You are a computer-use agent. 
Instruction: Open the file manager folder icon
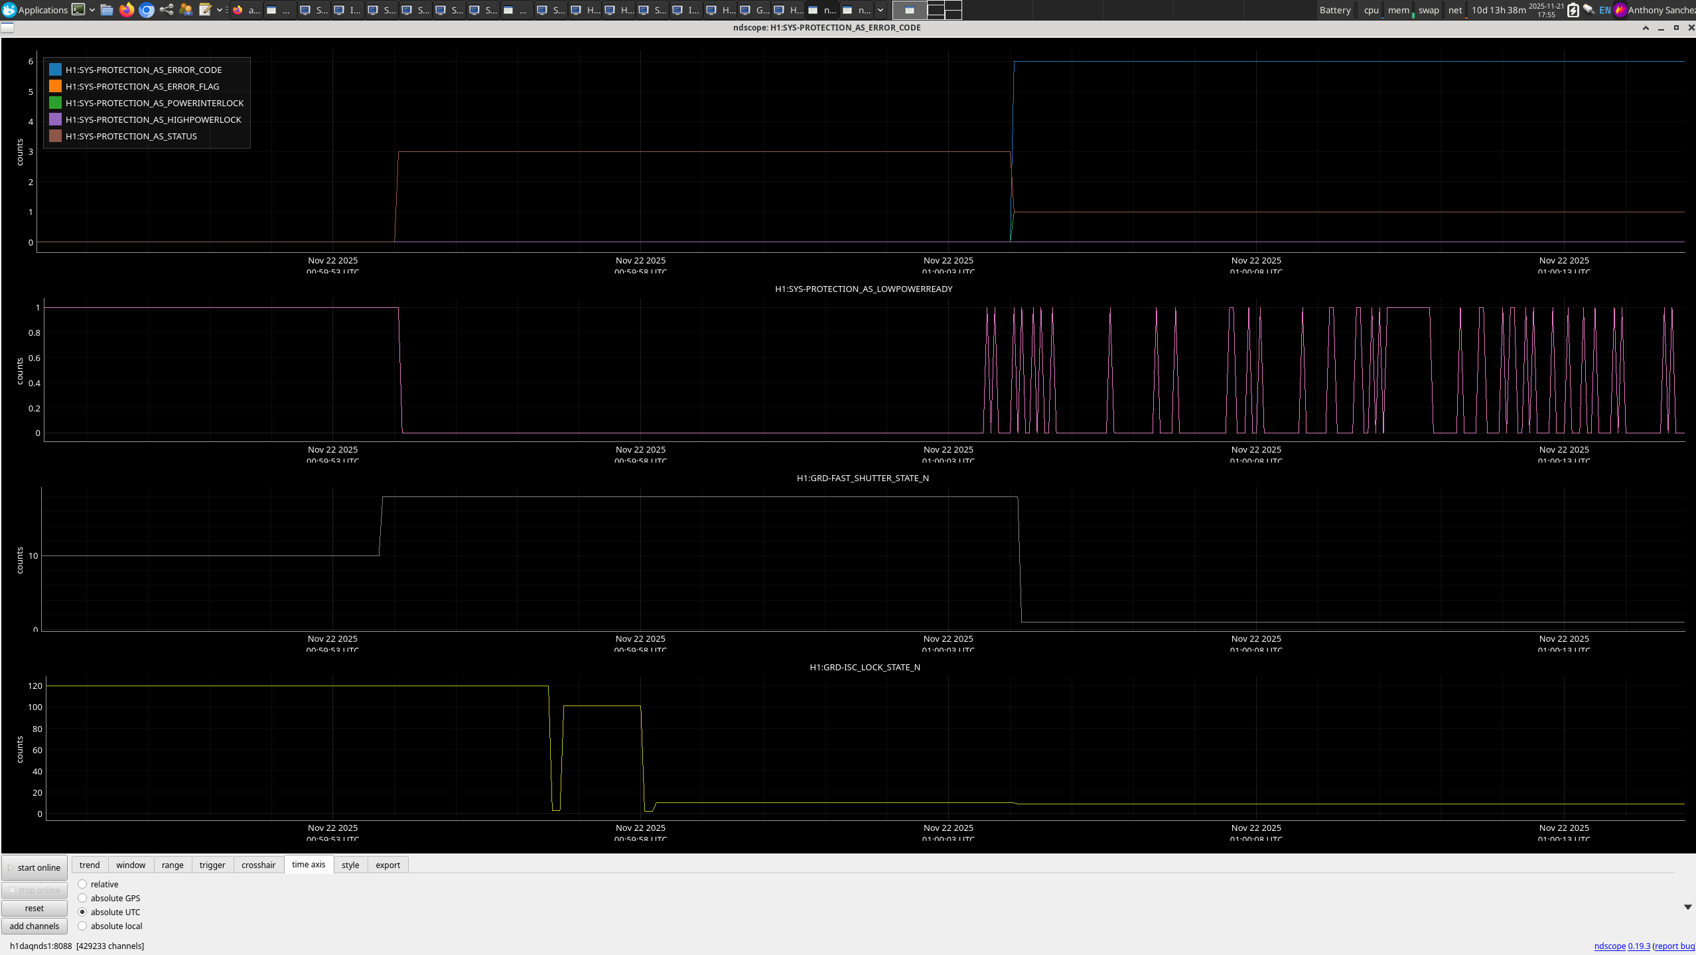107,9
